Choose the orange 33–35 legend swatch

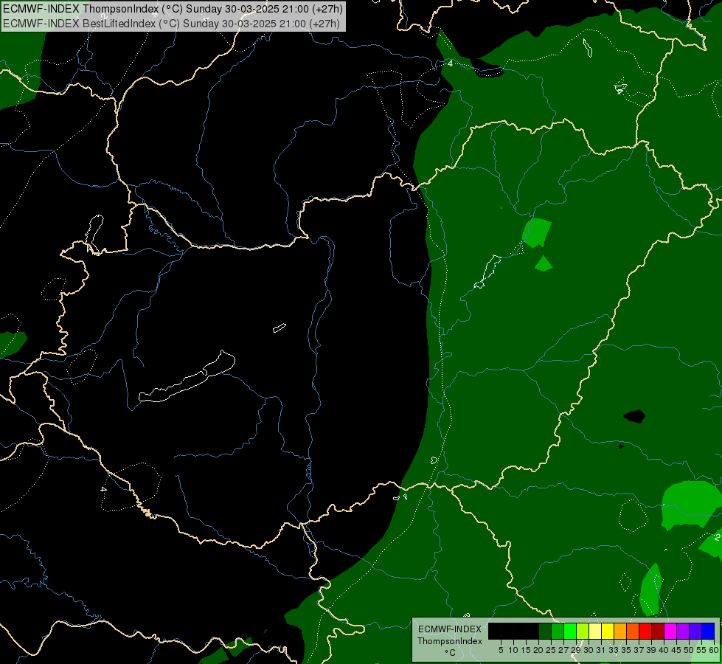[620, 631]
